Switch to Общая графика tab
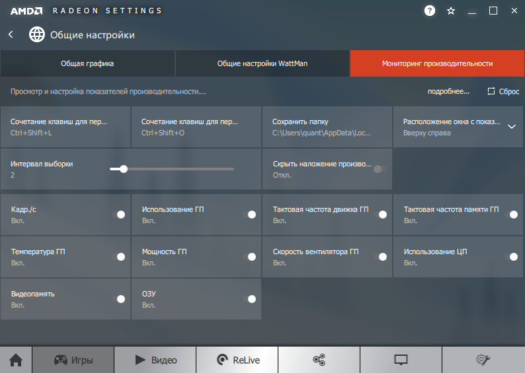This screenshot has width=525, height=373. tap(87, 64)
